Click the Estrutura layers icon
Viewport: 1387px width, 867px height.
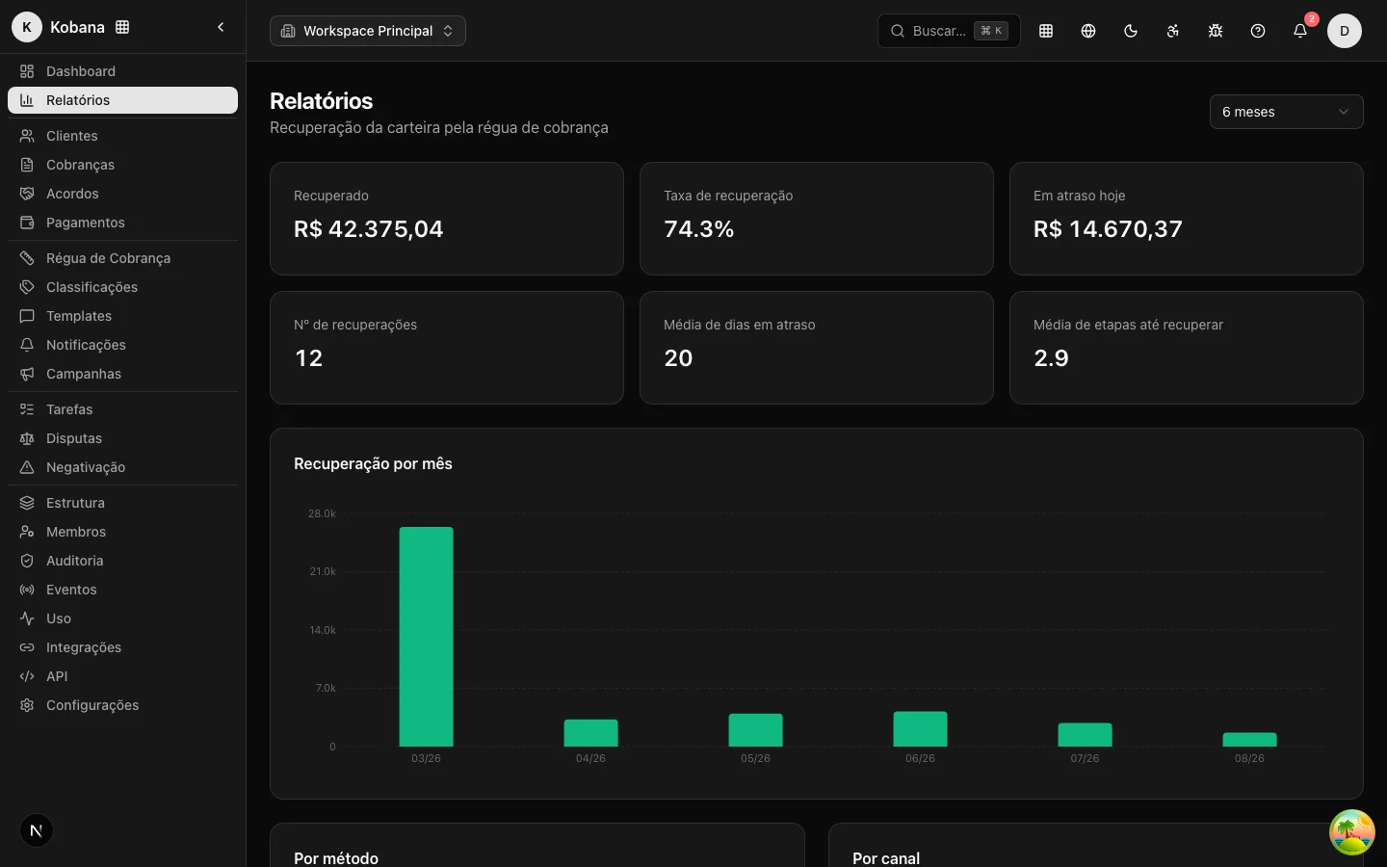tap(27, 503)
